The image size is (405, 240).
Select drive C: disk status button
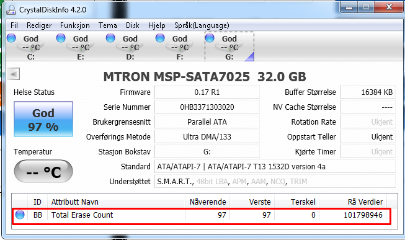point(31,47)
